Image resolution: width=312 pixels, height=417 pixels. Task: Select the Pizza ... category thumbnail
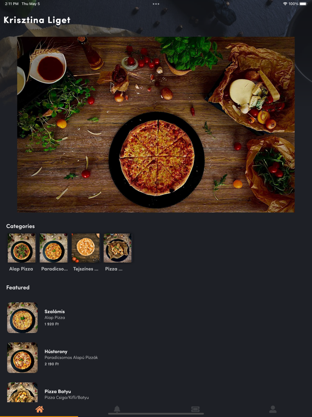coord(117,248)
